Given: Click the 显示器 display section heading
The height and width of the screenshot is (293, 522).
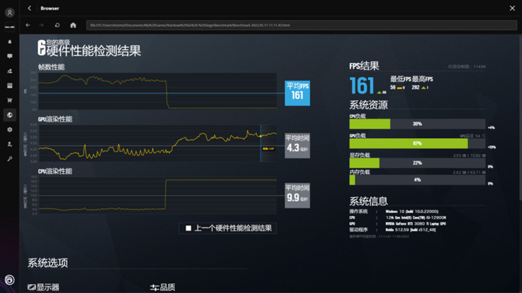Looking at the screenshot, I should [x=43, y=287].
